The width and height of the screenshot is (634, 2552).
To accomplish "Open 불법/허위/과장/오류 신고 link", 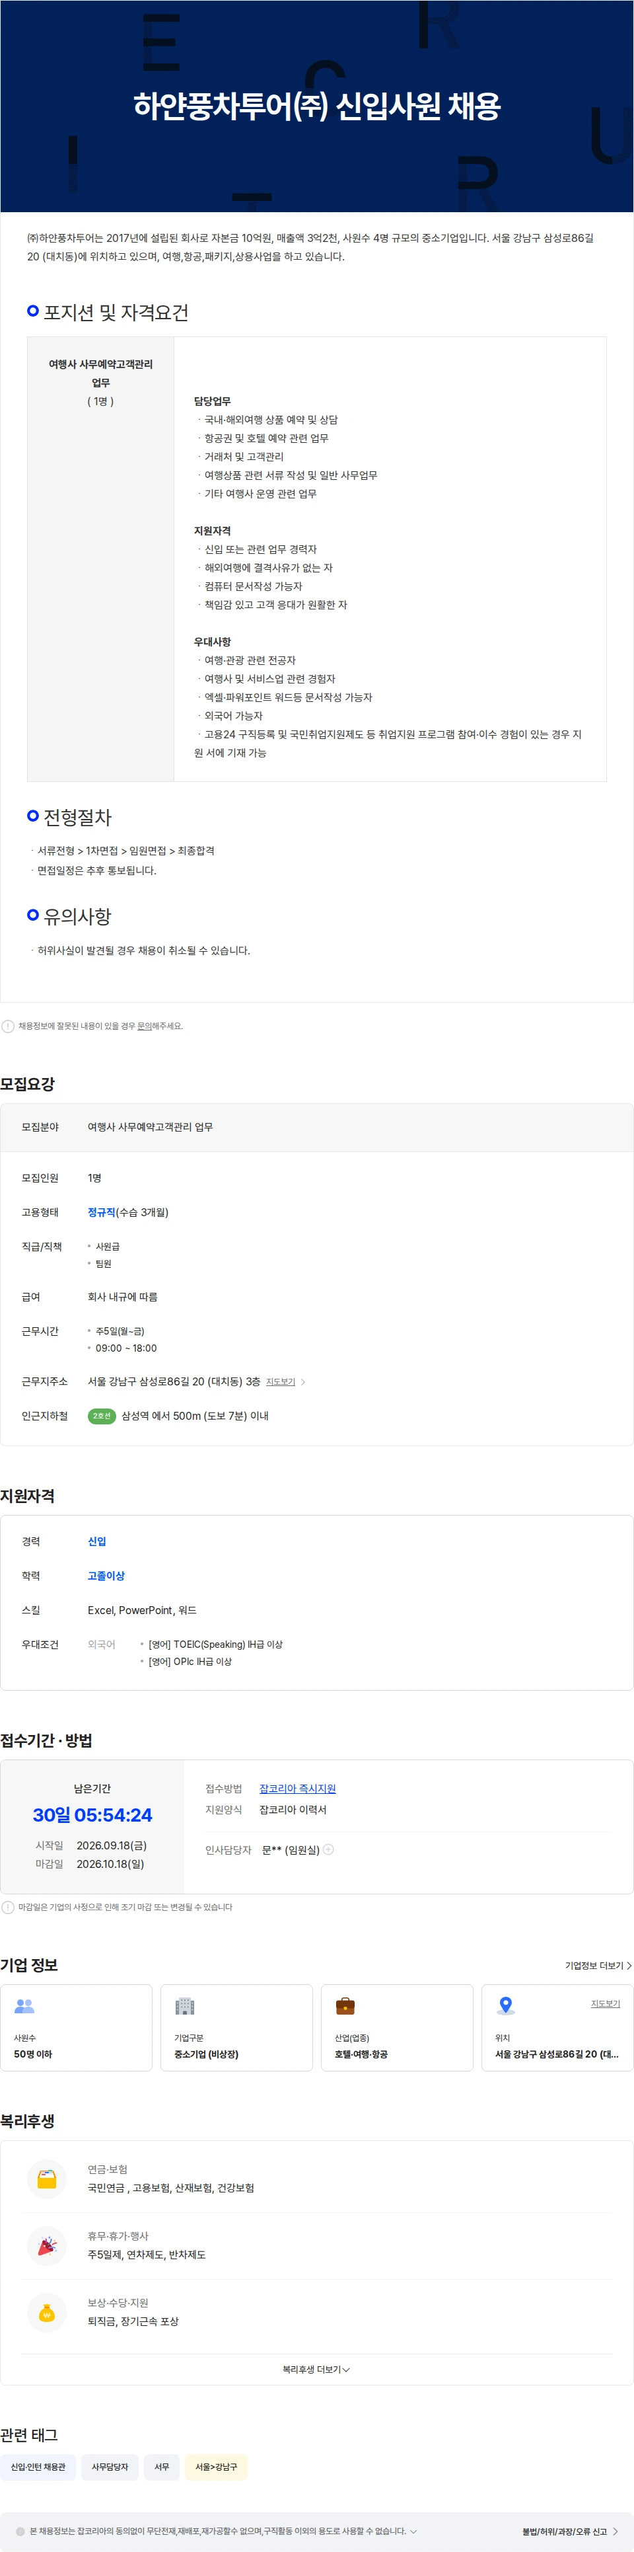I will tap(569, 2532).
